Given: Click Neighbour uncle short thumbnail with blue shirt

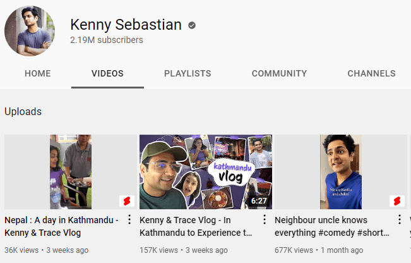Looking at the screenshot, I should (341, 172).
